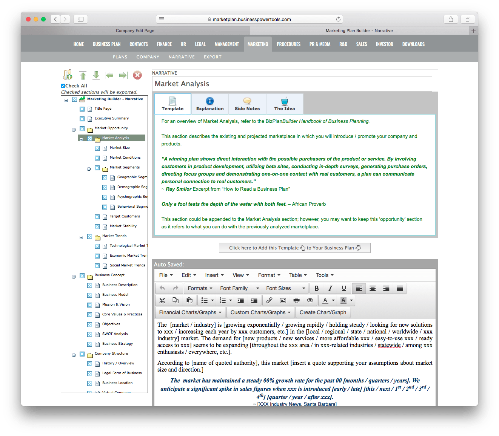Insert or edit link
Image resolution: width=499 pixels, height=436 pixels.
[x=269, y=300]
